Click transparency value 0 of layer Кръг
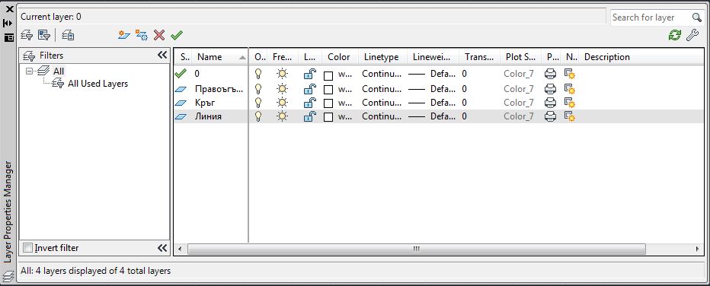 (465, 103)
